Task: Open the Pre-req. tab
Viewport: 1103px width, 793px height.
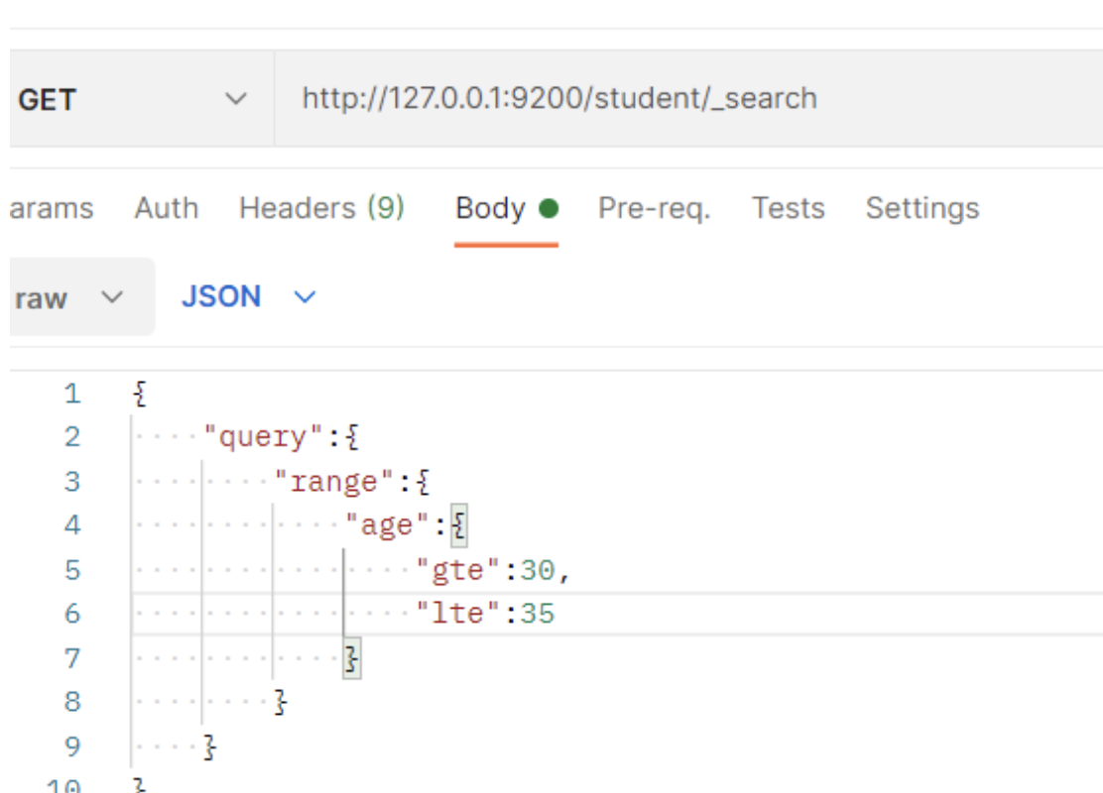Action: (654, 208)
